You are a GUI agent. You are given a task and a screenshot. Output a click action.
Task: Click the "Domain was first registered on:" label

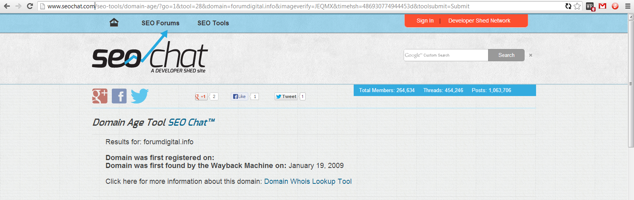(160, 158)
